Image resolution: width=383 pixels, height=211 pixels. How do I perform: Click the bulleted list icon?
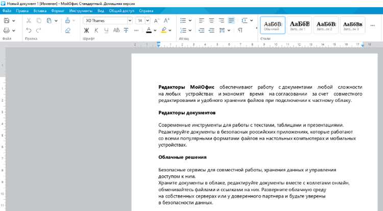[183, 21]
